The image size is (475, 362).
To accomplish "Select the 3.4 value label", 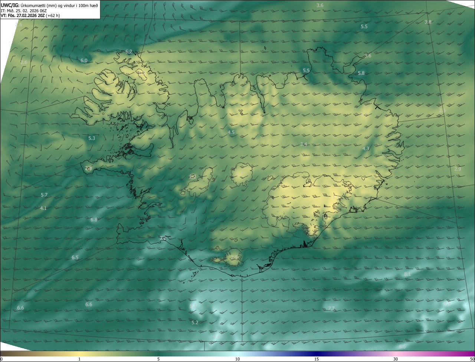I will click(304, 144).
